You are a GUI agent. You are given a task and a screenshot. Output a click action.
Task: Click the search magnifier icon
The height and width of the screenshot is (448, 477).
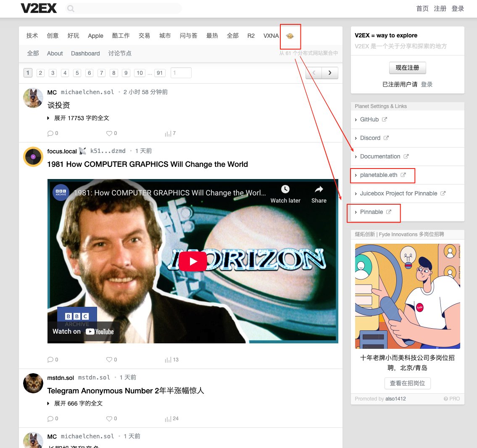[x=71, y=8]
